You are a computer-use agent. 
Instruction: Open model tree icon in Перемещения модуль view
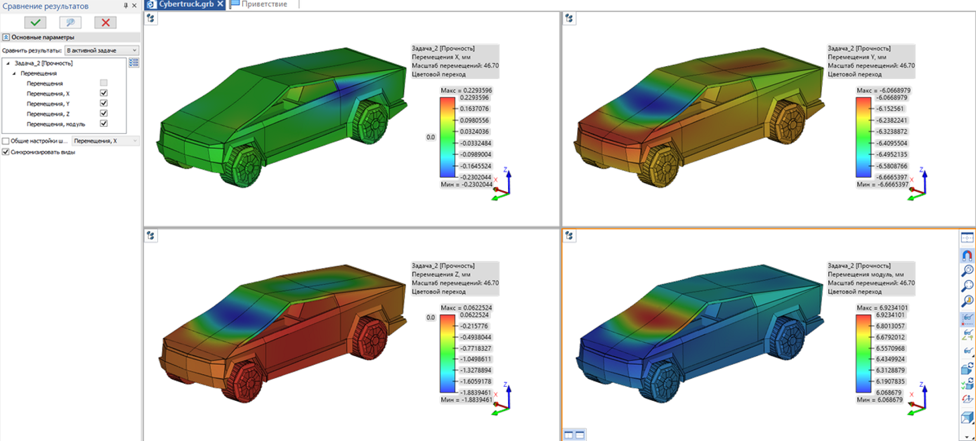(x=569, y=235)
